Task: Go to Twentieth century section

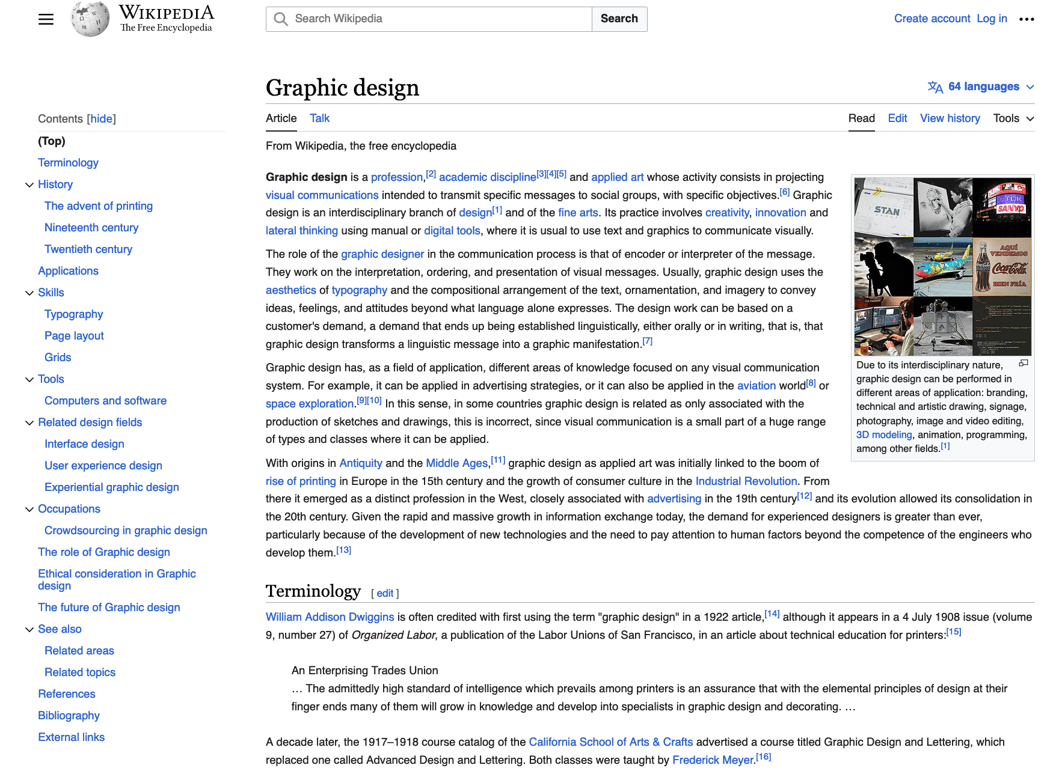Action: coord(88,249)
